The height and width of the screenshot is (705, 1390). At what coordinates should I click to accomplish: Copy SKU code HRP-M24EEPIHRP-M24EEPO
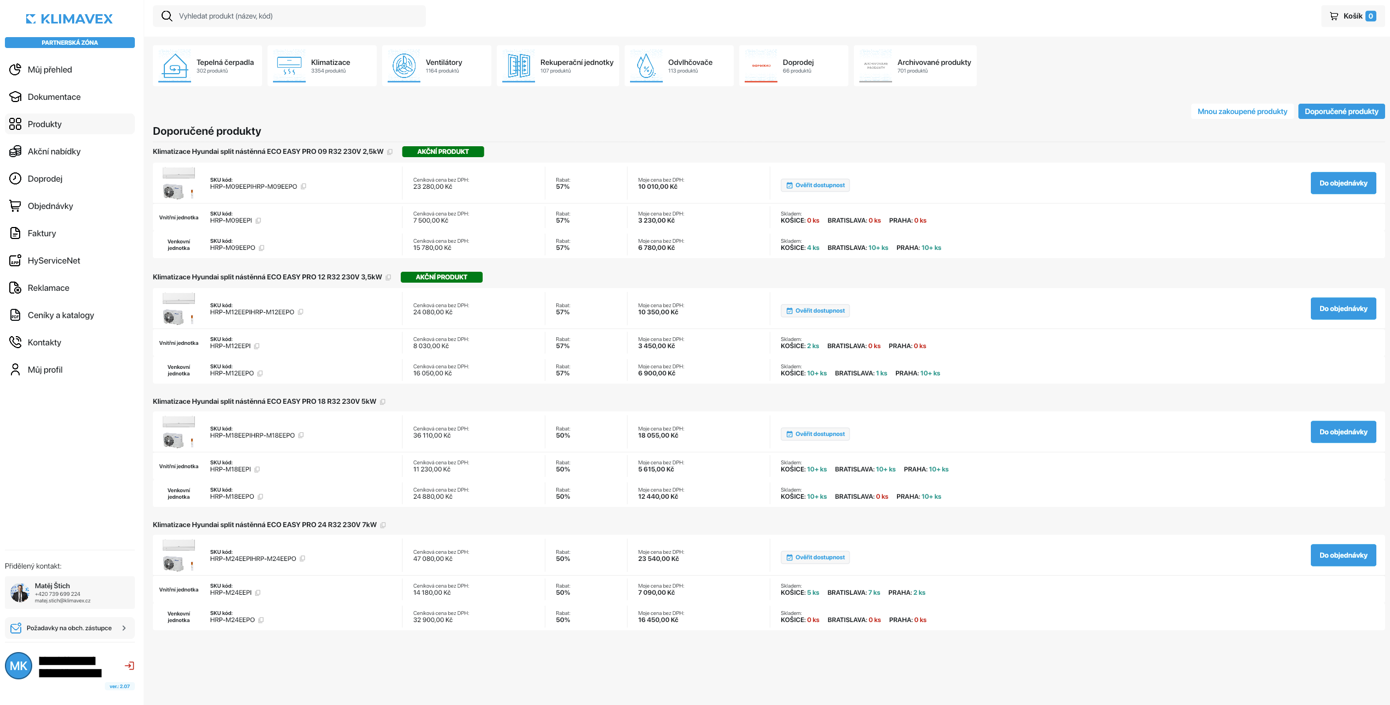(302, 559)
